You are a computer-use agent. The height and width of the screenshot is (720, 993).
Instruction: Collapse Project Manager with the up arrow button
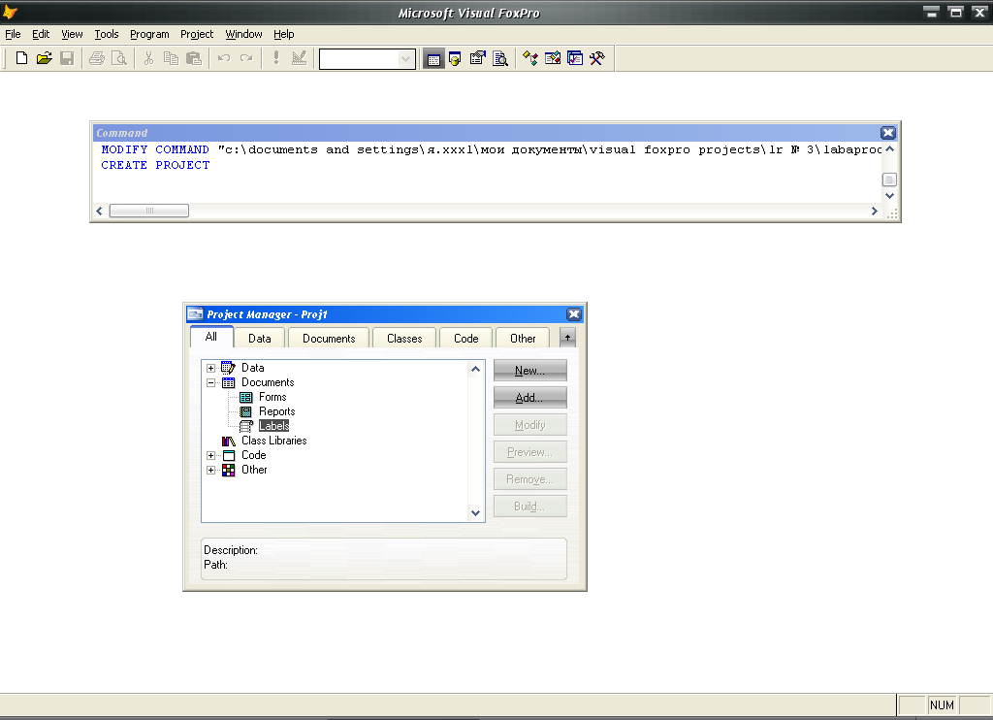click(567, 337)
